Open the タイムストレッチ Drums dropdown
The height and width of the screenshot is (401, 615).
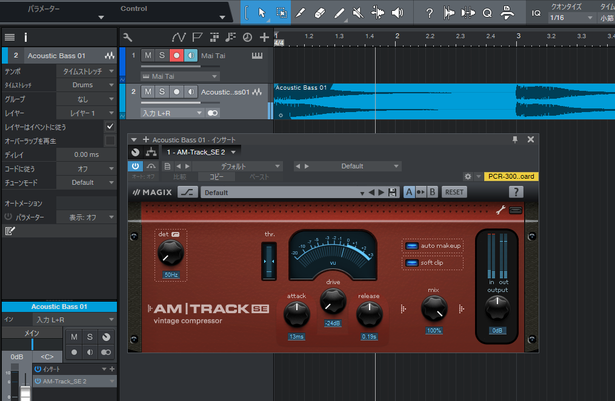86,85
